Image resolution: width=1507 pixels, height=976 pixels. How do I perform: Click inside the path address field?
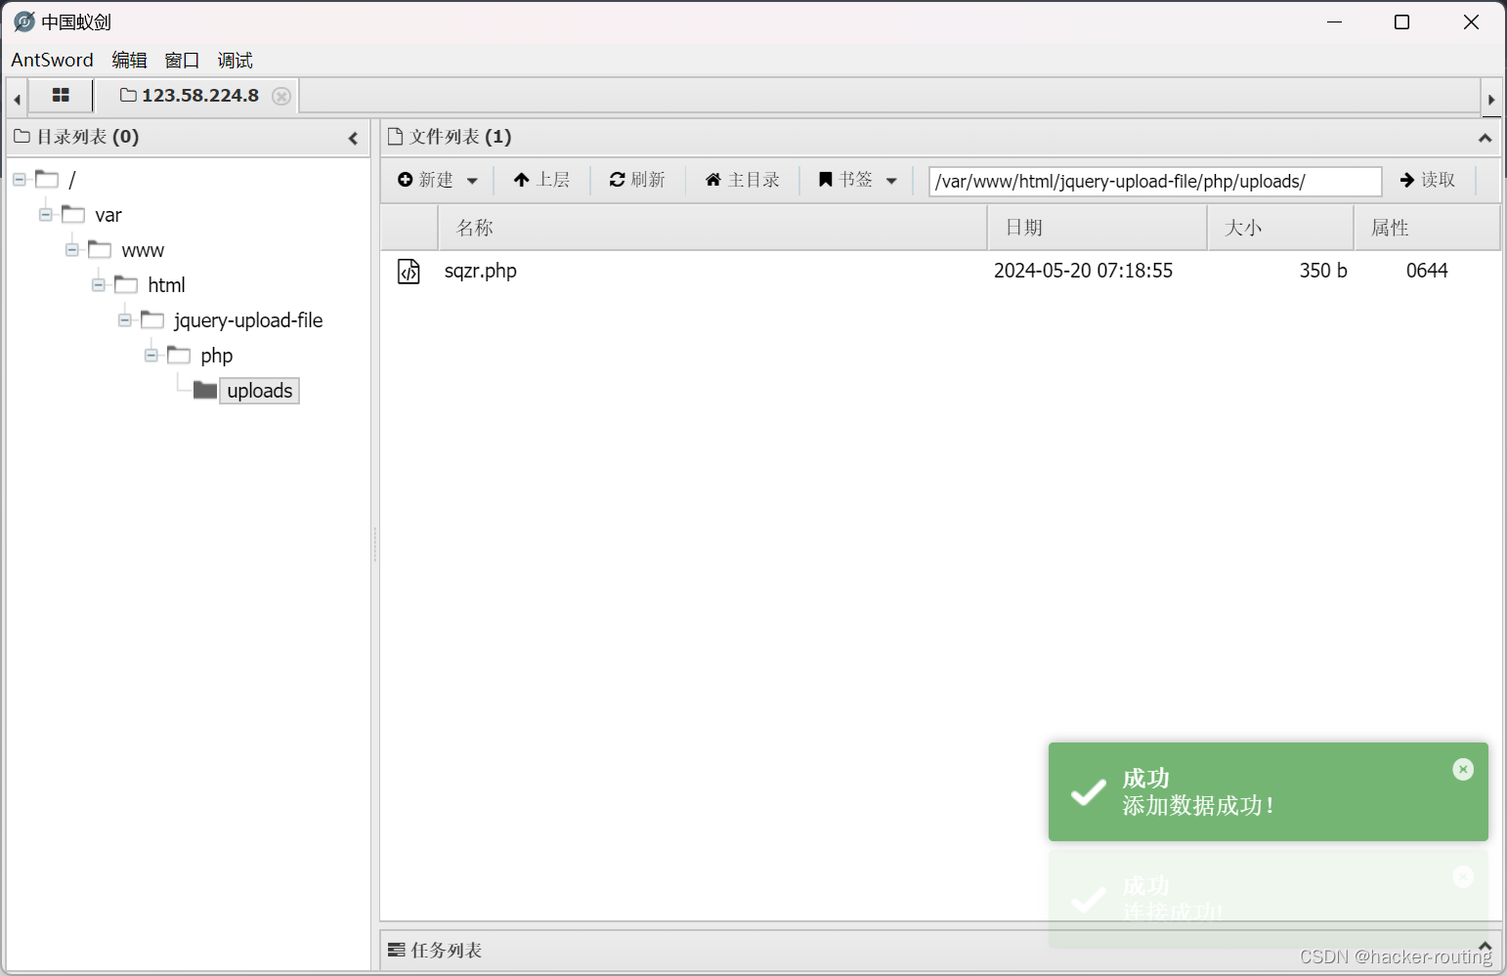click(x=1153, y=181)
